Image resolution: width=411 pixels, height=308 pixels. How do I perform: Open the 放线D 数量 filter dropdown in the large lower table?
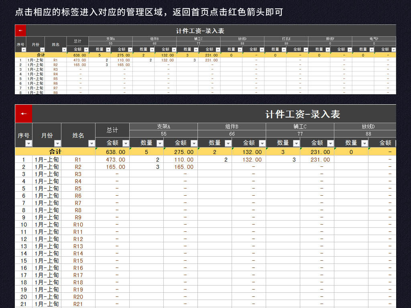[x=364, y=143]
